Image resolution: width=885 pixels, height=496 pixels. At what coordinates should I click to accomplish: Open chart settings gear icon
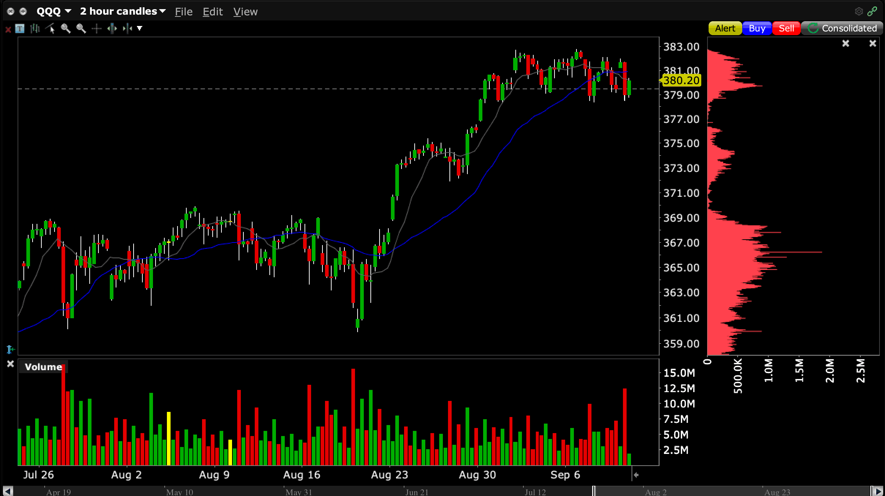[858, 12]
